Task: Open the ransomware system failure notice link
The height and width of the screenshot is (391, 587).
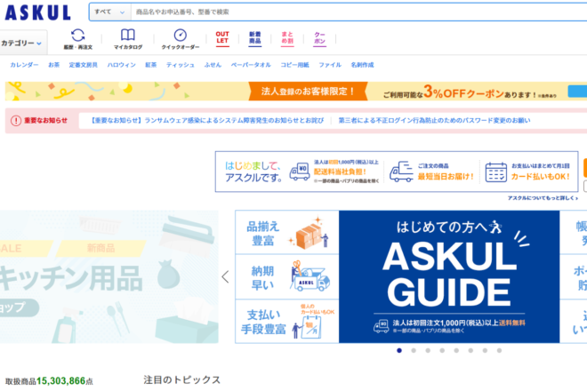Action: point(209,120)
